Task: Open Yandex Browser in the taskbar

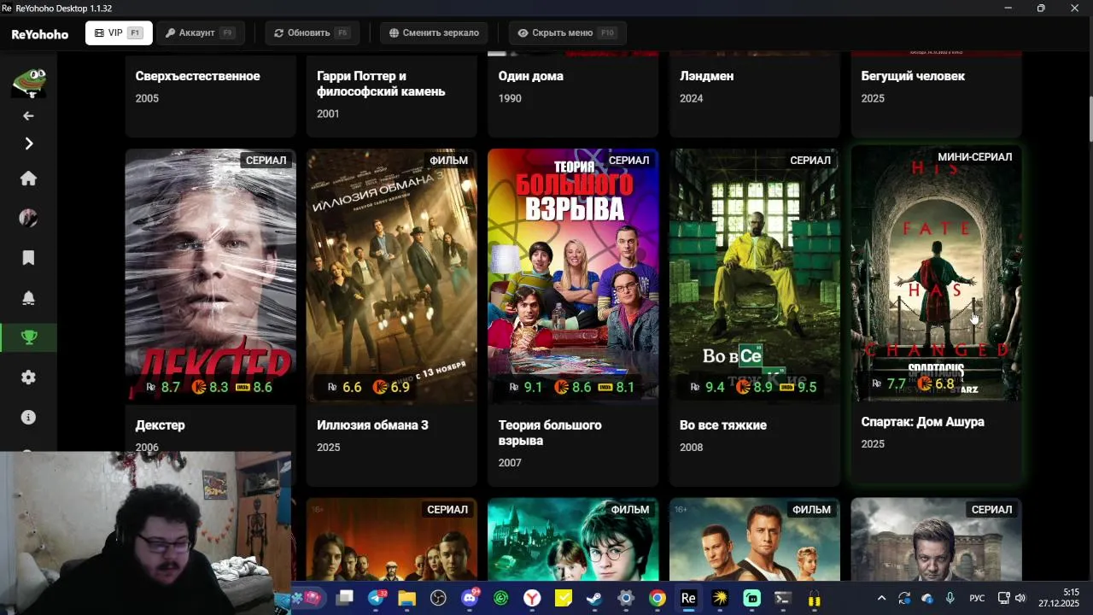Action: point(532,599)
